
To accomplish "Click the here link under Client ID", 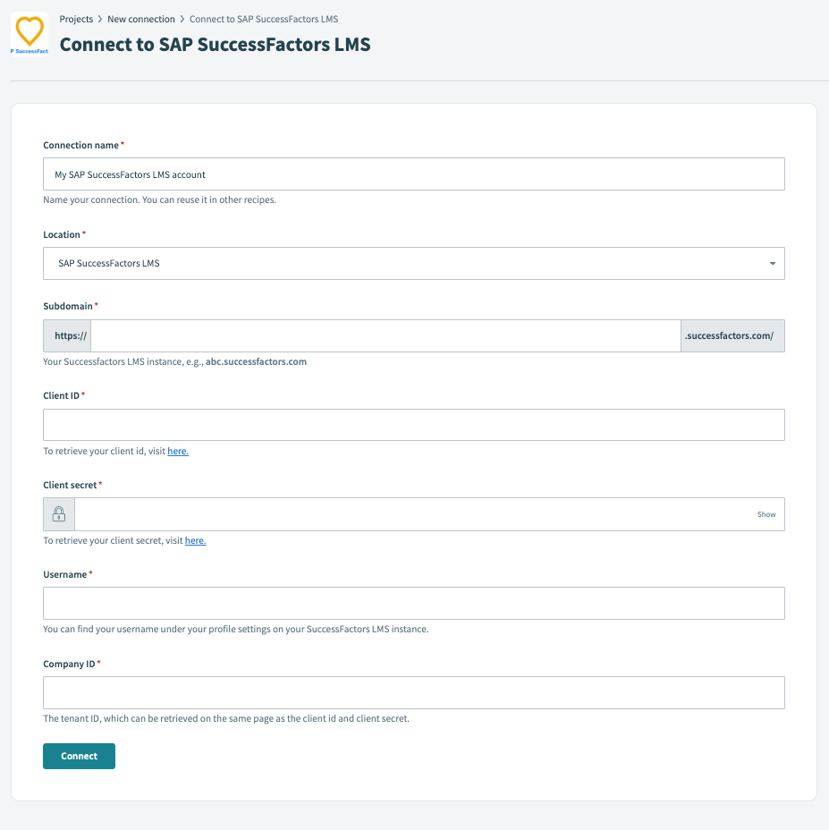I will (177, 451).
